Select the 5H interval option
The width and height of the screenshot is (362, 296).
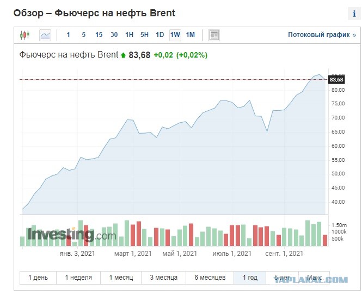point(144,35)
